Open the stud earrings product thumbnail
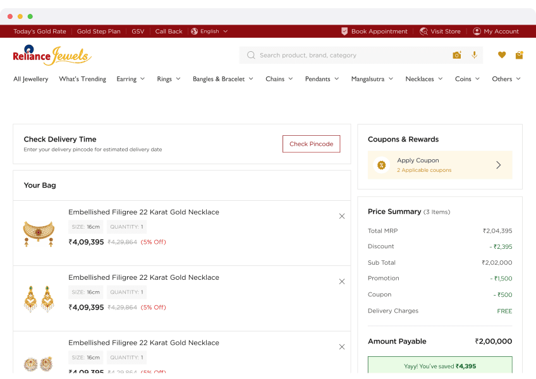Viewport: 536px width, 379px height. tap(39, 364)
